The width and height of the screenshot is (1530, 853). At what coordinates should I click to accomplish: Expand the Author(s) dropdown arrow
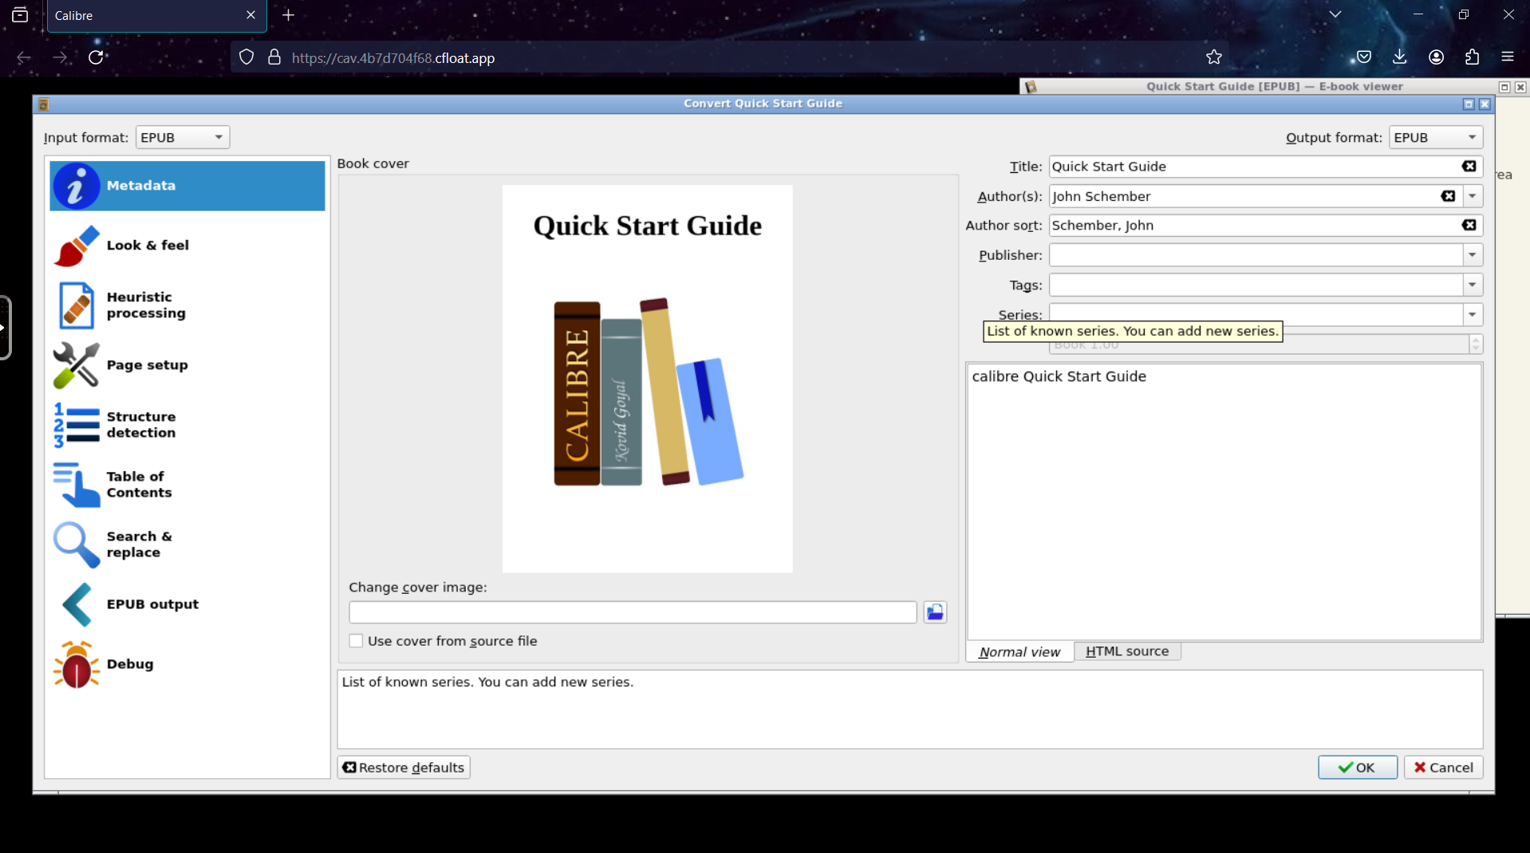point(1473,196)
